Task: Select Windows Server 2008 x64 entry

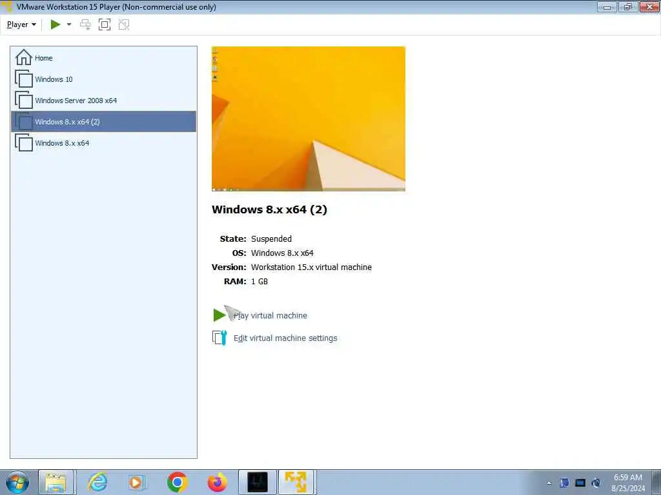Action: pos(104,100)
